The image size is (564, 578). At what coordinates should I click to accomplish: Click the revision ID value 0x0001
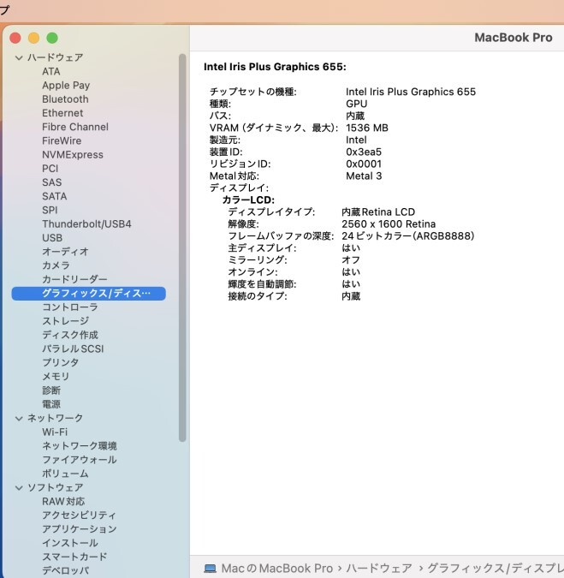click(x=364, y=164)
